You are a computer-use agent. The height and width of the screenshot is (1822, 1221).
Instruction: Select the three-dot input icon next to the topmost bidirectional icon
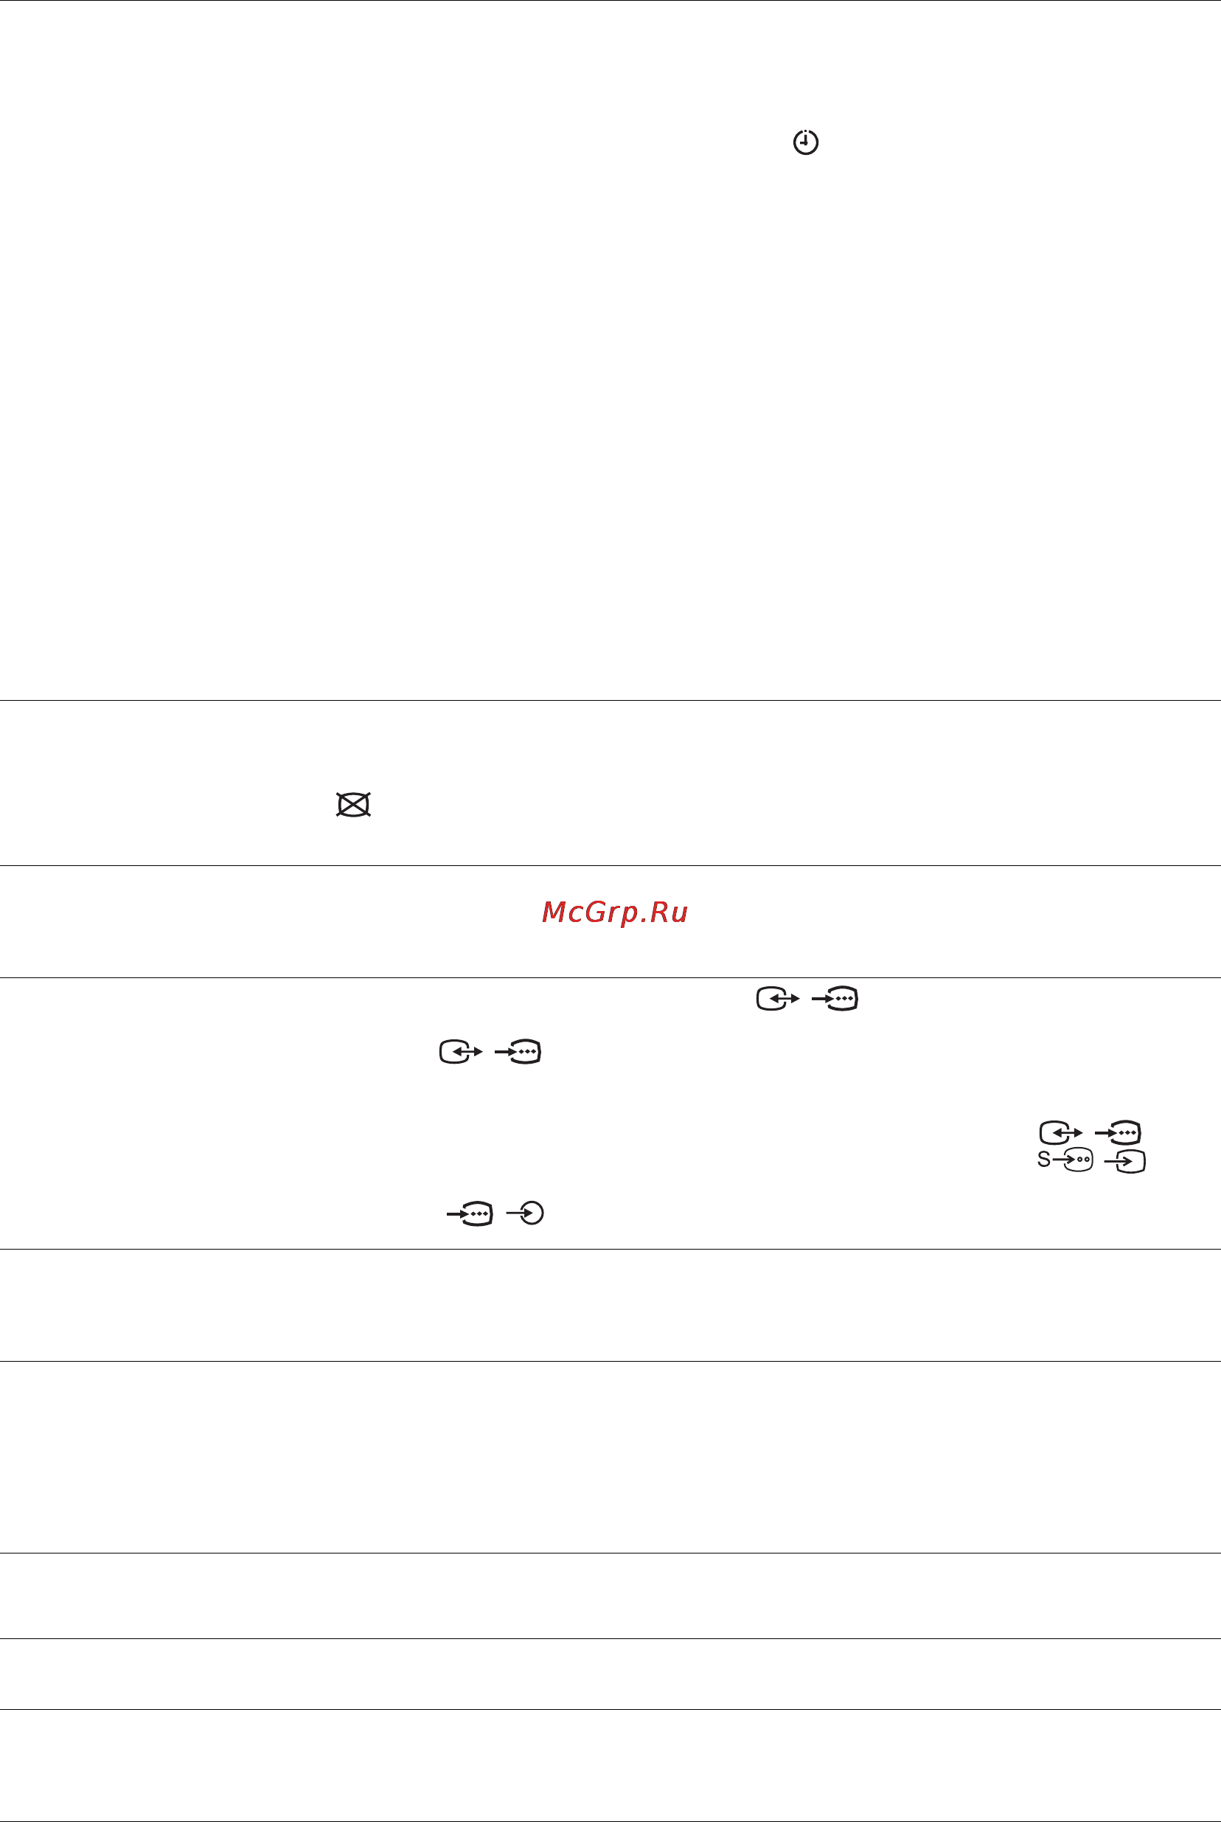click(835, 999)
